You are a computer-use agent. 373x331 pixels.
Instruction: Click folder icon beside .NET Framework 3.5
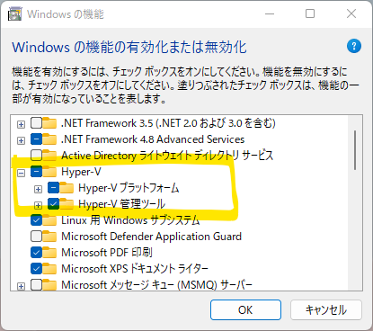tap(49, 123)
